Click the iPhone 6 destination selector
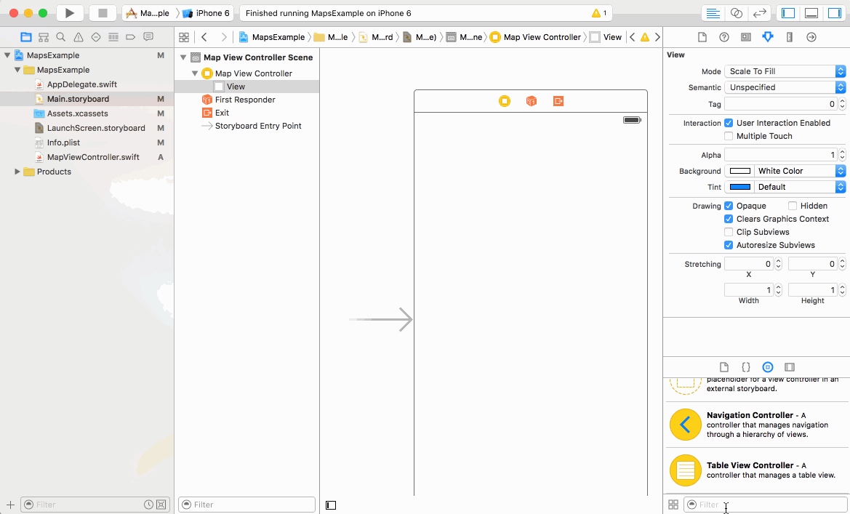Image resolution: width=850 pixels, height=514 pixels. click(x=207, y=13)
